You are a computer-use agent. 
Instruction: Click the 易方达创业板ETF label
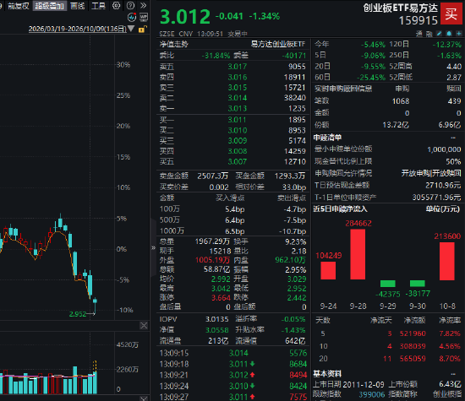coord(278,44)
